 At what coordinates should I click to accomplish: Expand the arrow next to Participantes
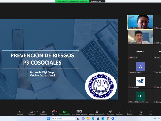click(x=38, y=112)
